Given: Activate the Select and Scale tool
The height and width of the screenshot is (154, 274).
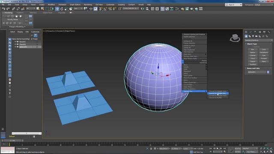Looking at the screenshot, I should coord(66,9).
